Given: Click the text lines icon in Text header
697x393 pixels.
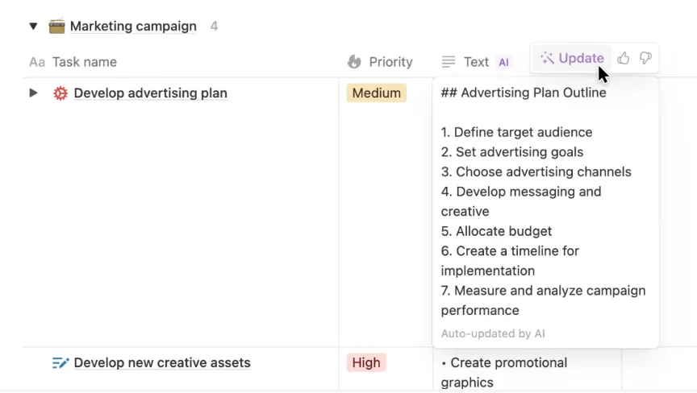Looking at the screenshot, I should (x=449, y=62).
